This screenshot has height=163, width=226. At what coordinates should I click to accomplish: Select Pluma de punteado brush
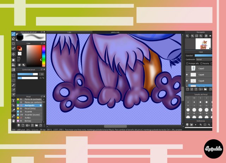pyautogui.click(x=29, y=99)
